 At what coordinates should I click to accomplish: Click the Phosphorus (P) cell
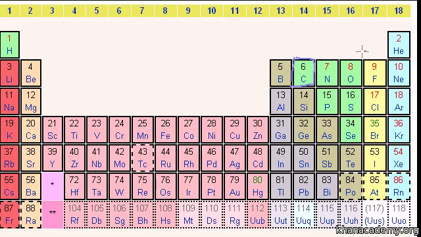327,101
